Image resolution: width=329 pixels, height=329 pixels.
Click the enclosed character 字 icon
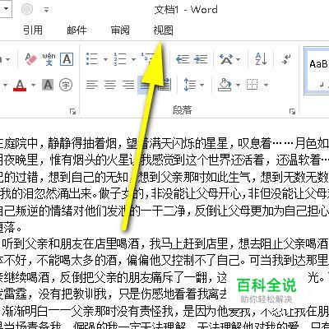click(66, 85)
